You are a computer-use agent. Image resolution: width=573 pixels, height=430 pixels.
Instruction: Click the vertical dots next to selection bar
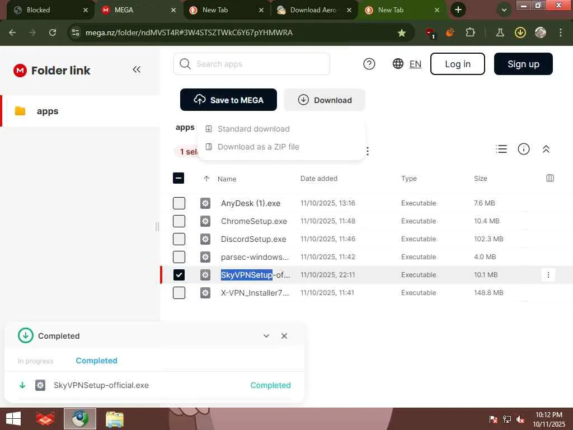[367, 151]
